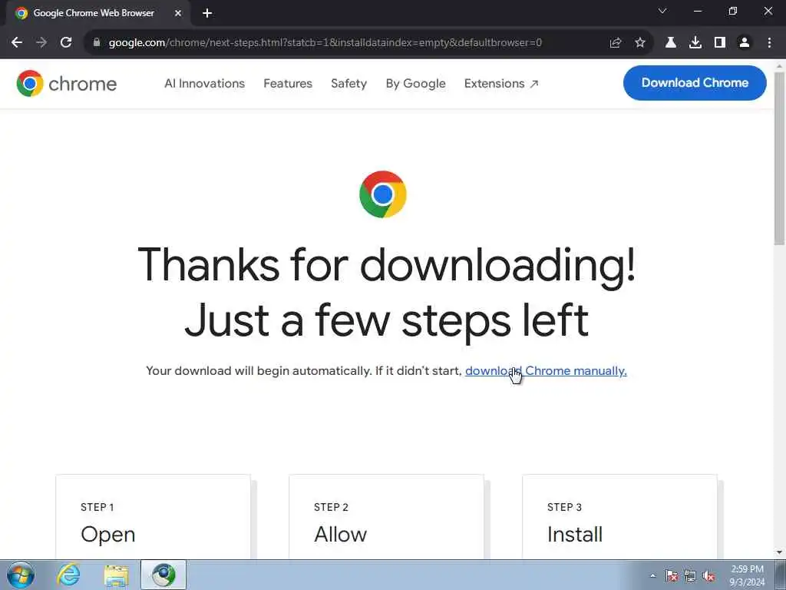Open AI Innovations nav item
The image size is (786, 590).
coord(204,83)
